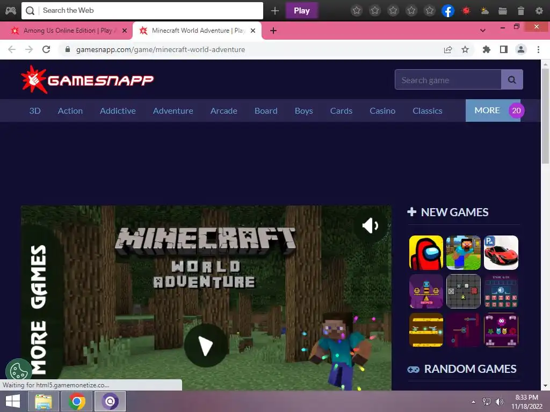Open File Explorer from taskbar

[44, 401]
